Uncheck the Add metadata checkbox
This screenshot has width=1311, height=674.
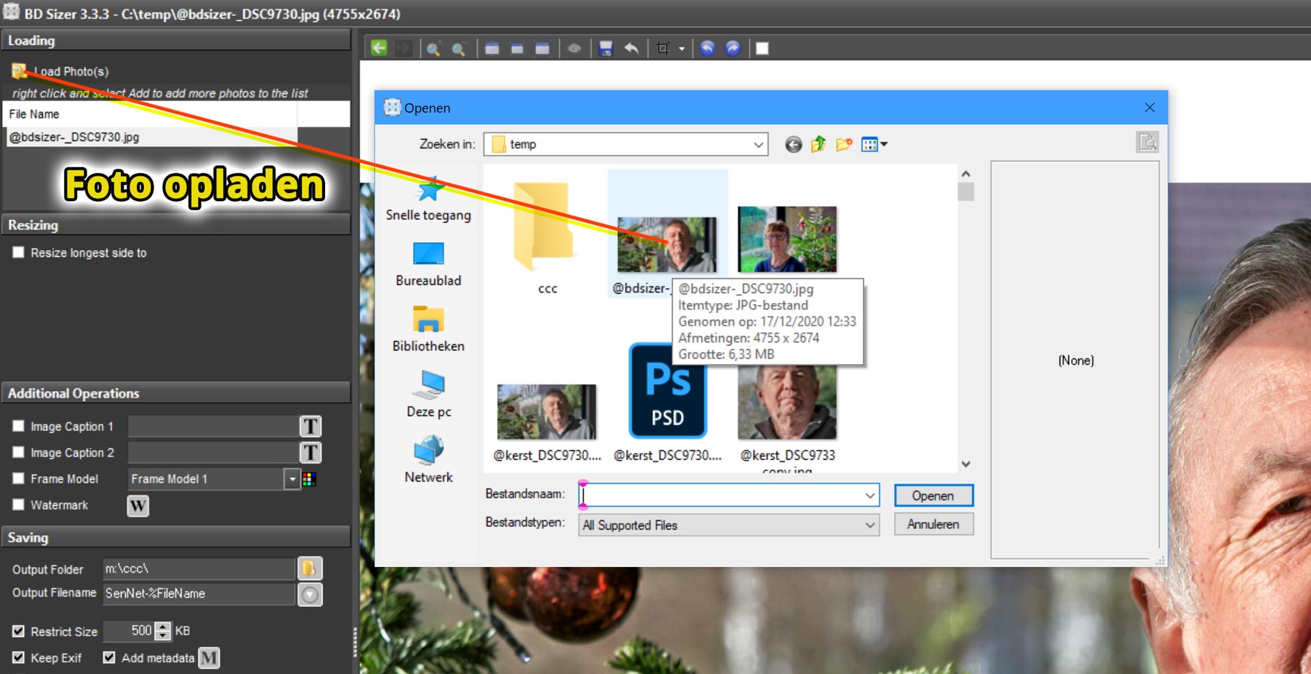point(109,658)
